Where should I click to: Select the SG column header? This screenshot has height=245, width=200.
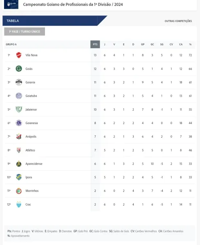(162, 45)
